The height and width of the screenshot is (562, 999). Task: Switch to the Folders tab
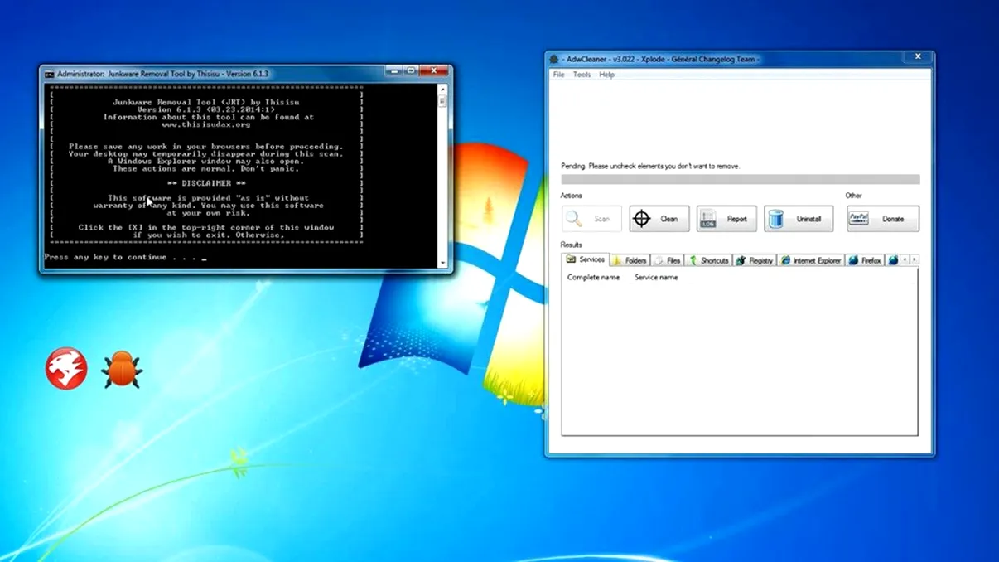630,259
